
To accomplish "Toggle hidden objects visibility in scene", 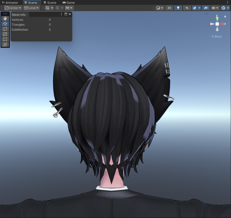I will tap(206, 8).
